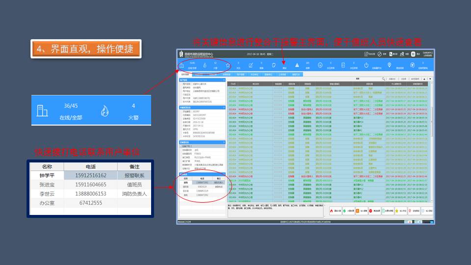Viewport: 471px width, 265px height.
Task: Click the 消防负责人 remark cell
Action: tap(134, 194)
